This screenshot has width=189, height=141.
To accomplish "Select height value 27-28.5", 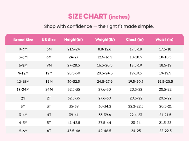I will click(73, 65).
